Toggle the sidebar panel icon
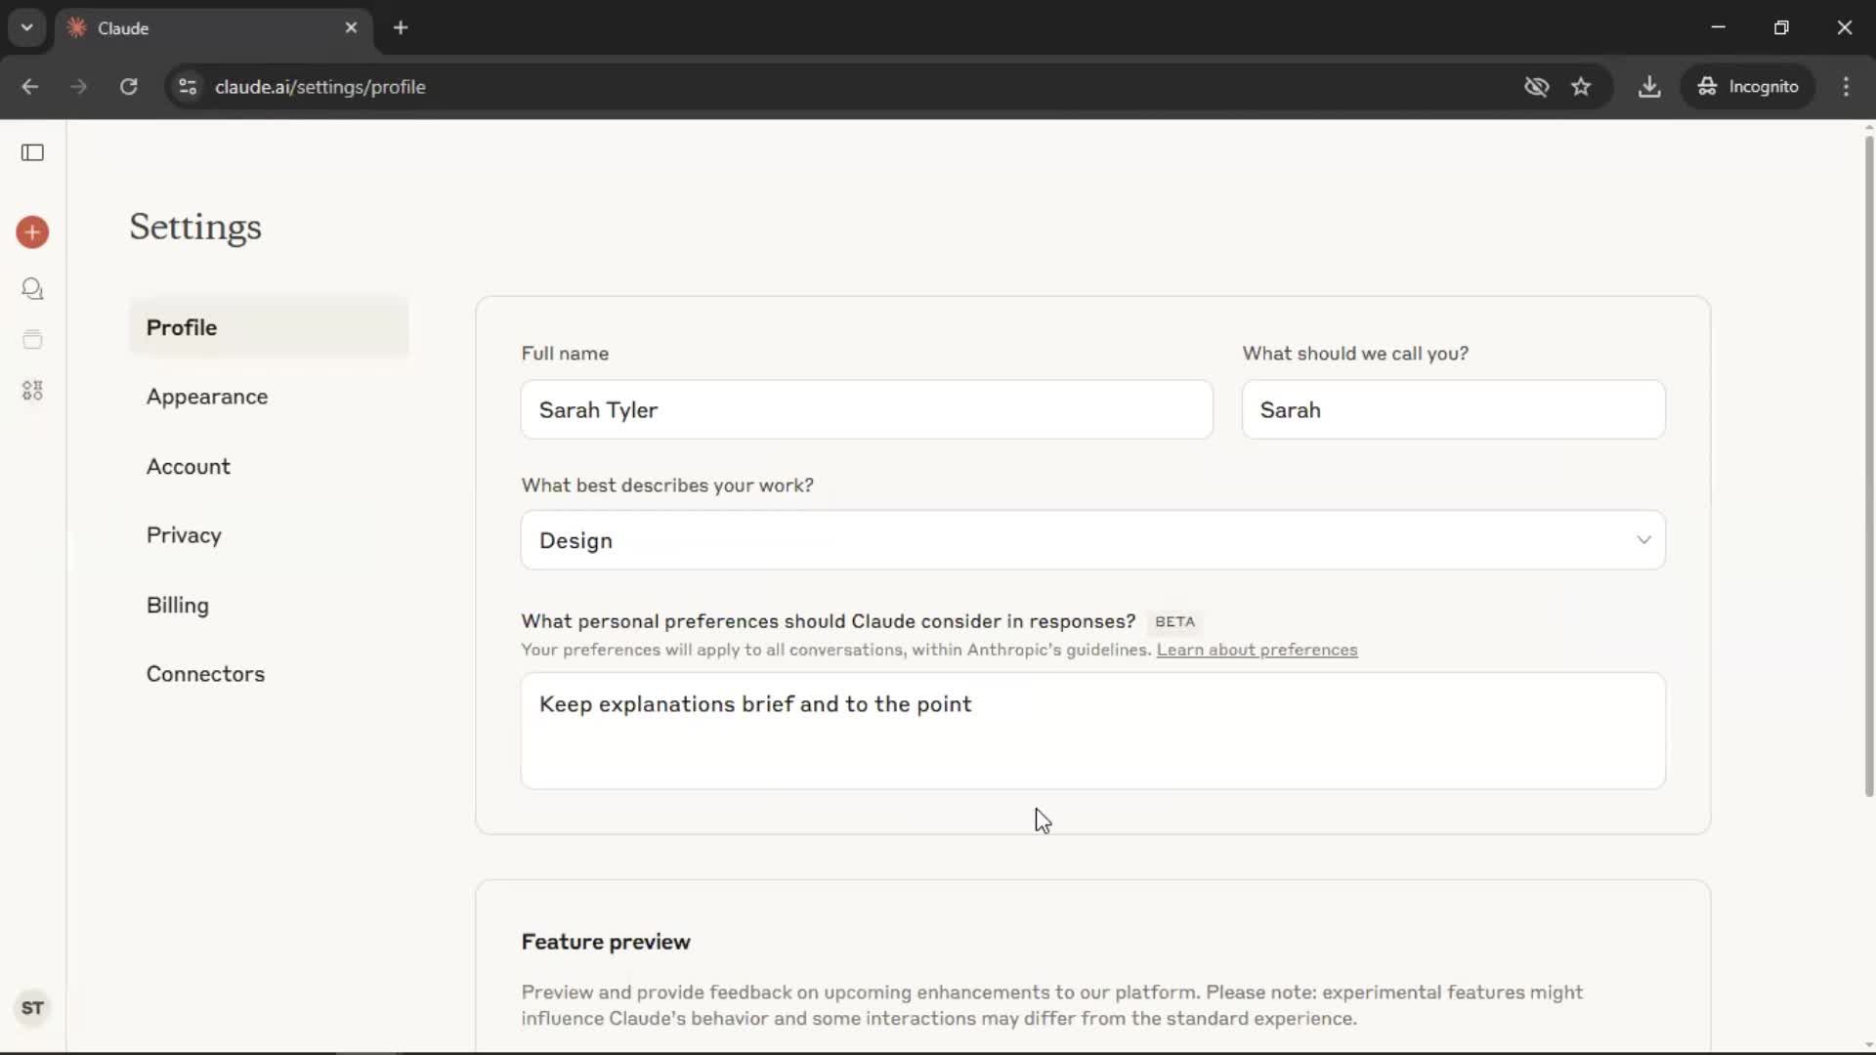Image resolution: width=1876 pixels, height=1055 pixels. 32,152
